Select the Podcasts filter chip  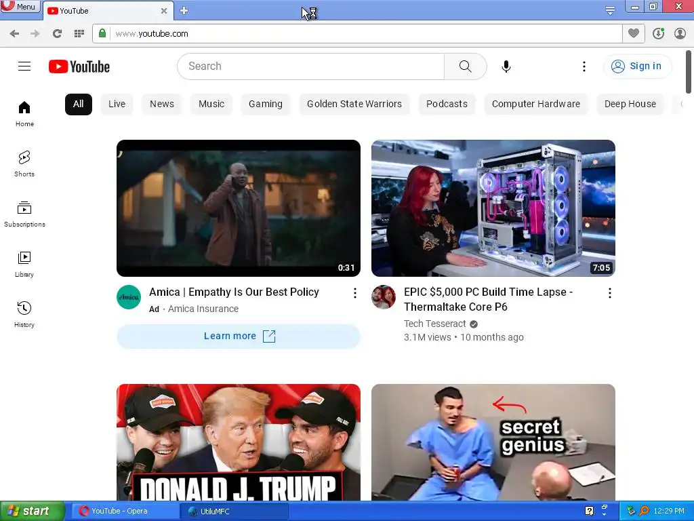pos(447,104)
